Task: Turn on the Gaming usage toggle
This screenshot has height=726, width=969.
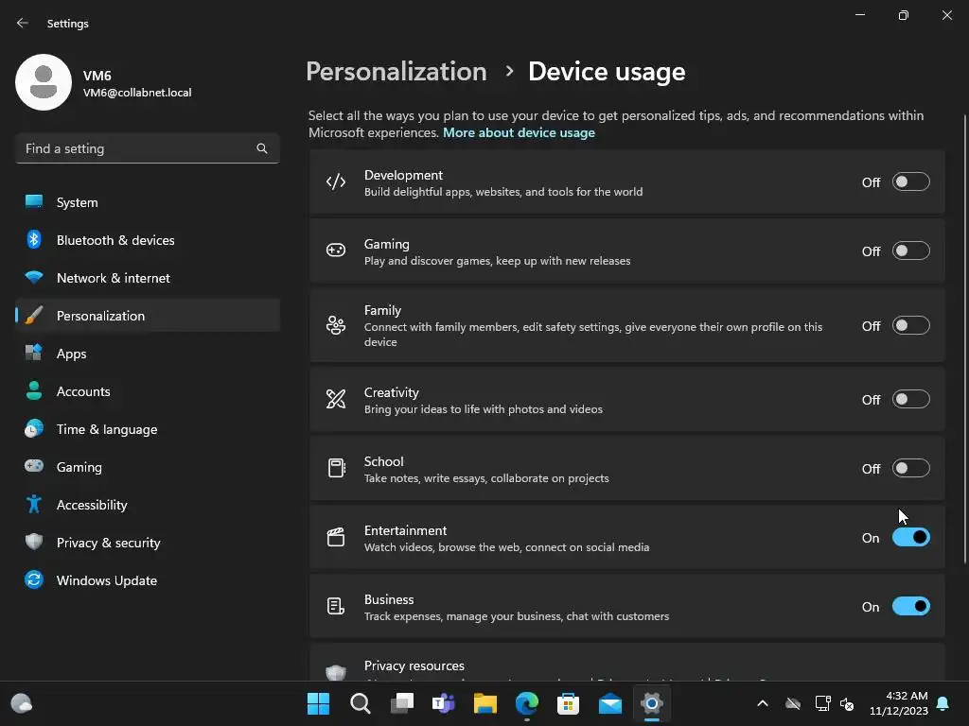Action: tap(910, 251)
